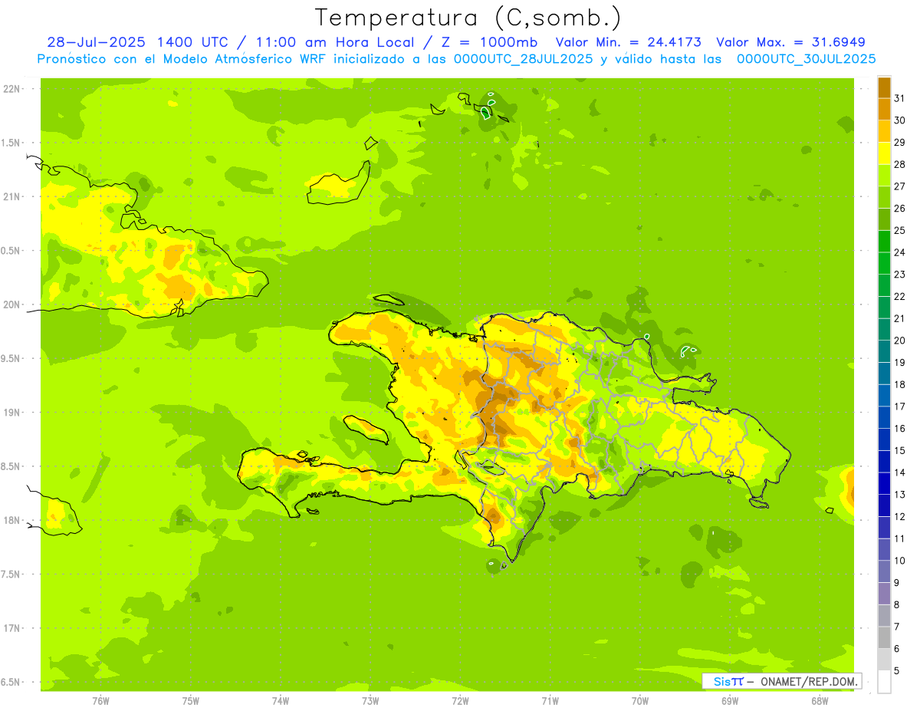Click the '0.5N' latitude axis label
Image resolution: width=920 pixels, height=711 pixels.
(x=11, y=251)
